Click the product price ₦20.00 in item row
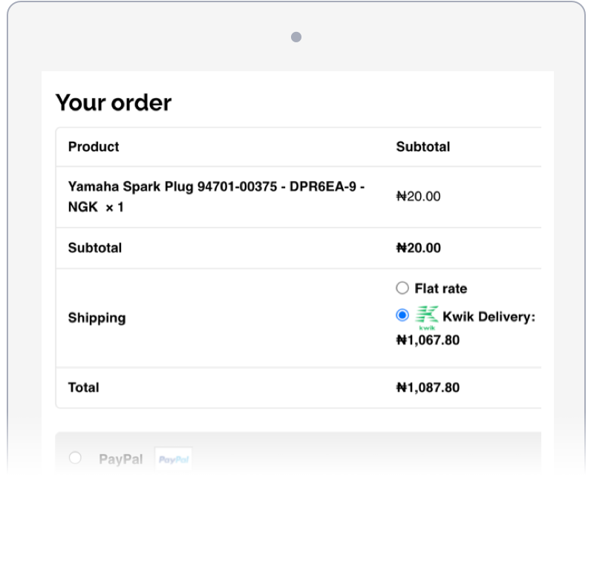Image resolution: width=591 pixels, height=561 pixels. coord(418,197)
